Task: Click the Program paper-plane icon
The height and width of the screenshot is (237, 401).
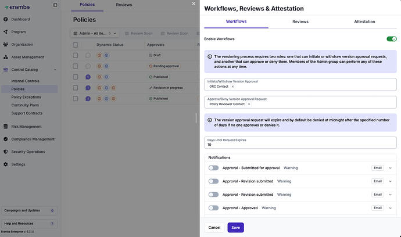Action: pos(6,32)
